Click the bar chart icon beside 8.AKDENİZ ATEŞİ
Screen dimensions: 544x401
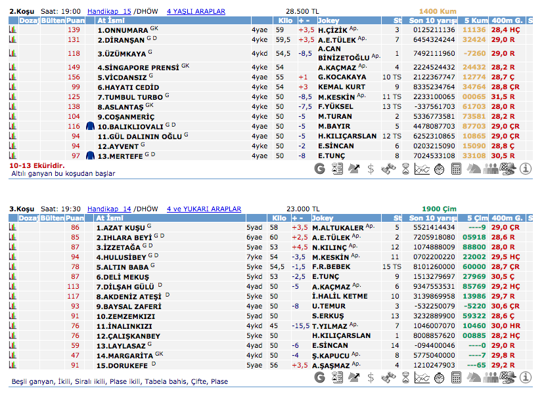(x=12, y=296)
